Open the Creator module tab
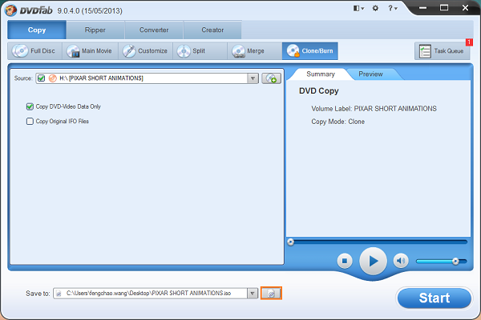This screenshot has height=320, width=481. [212, 30]
